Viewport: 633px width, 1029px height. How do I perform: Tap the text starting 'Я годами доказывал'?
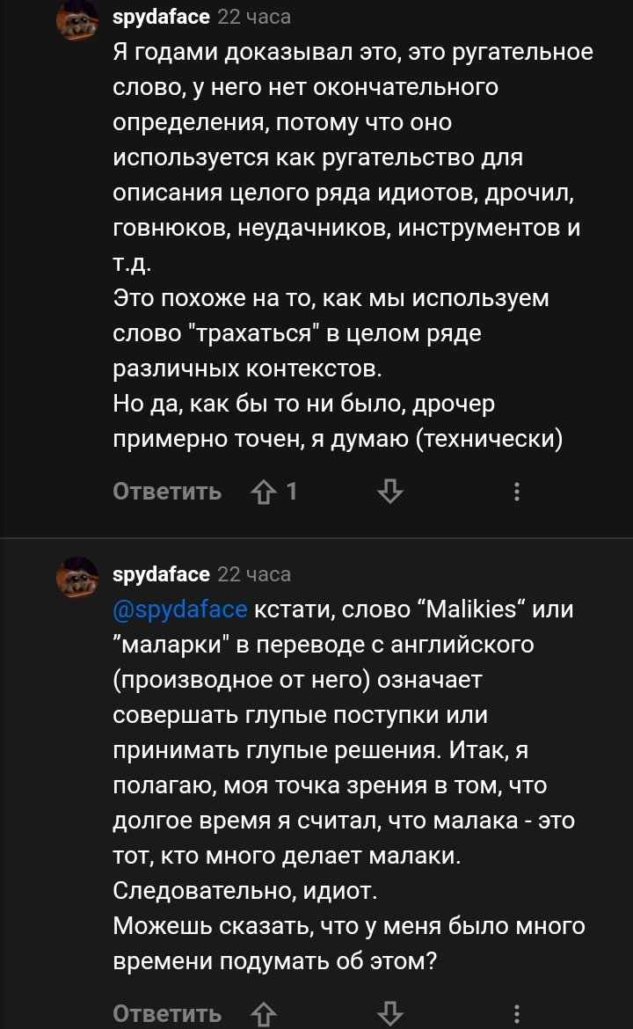(x=352, y=52)
